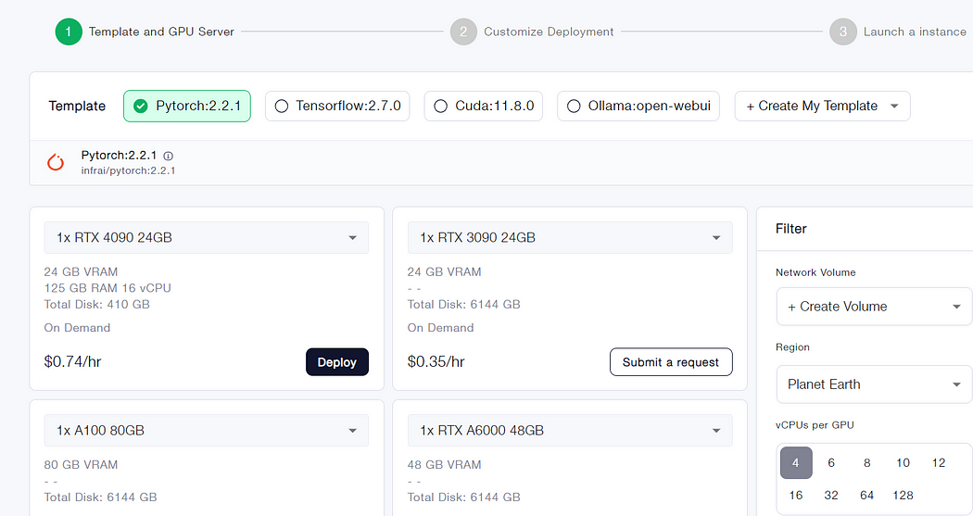
Task: Expand the 1x RTX 4090 24GB dropdown
Action: tap(206, 237)
